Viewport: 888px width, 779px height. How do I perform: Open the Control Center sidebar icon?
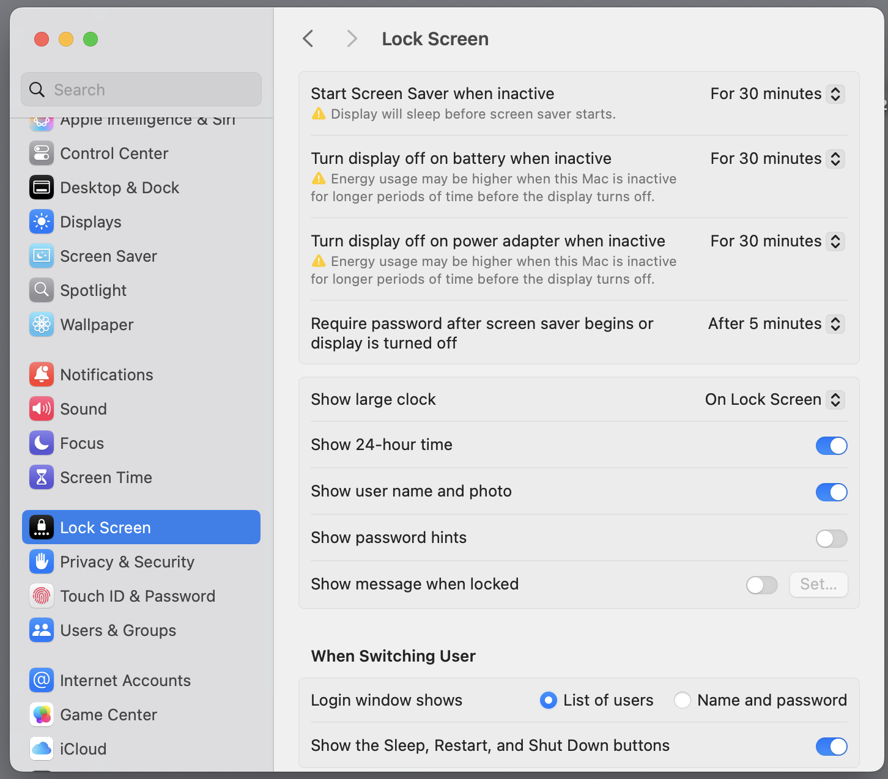pyautogui.click(x=42, y=153)
